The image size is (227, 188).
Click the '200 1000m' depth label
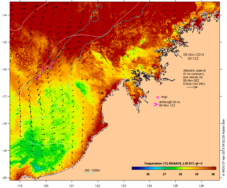(92, 170)
